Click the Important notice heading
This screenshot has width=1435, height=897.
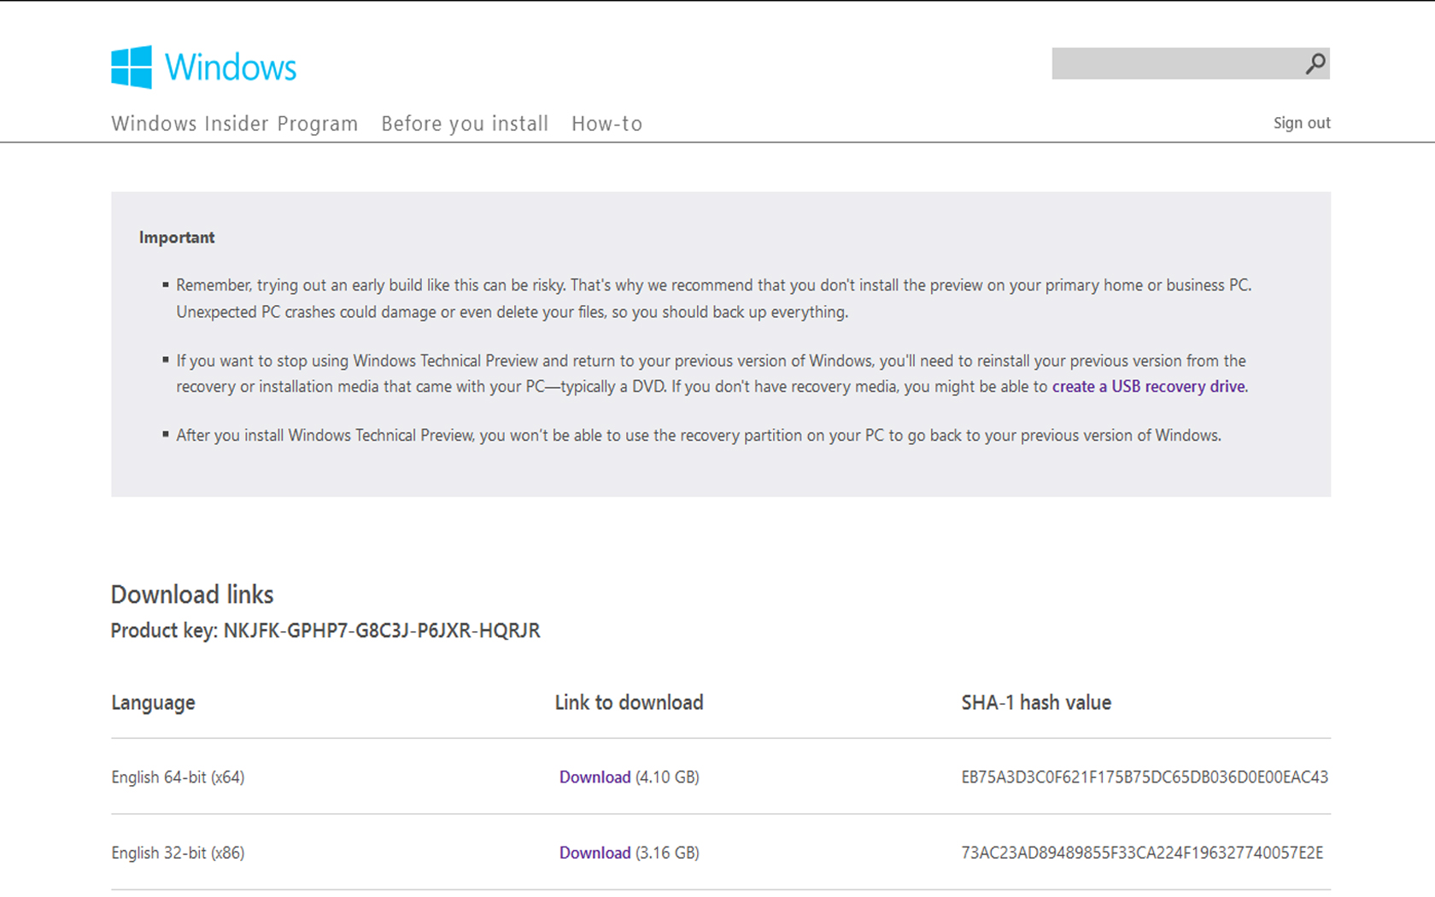(x=177, y=237)
